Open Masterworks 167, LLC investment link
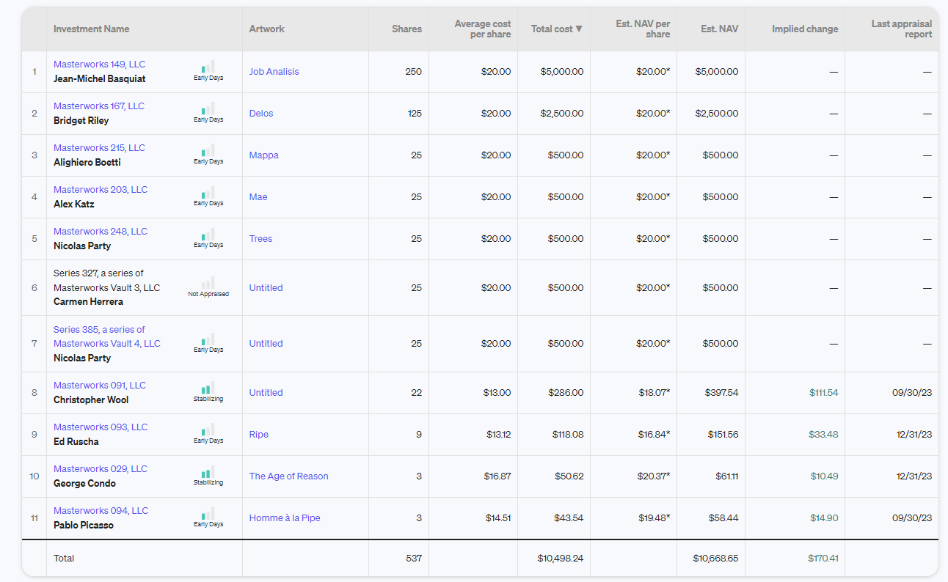Screen dimensions: 948x582 tap(99, 106)
